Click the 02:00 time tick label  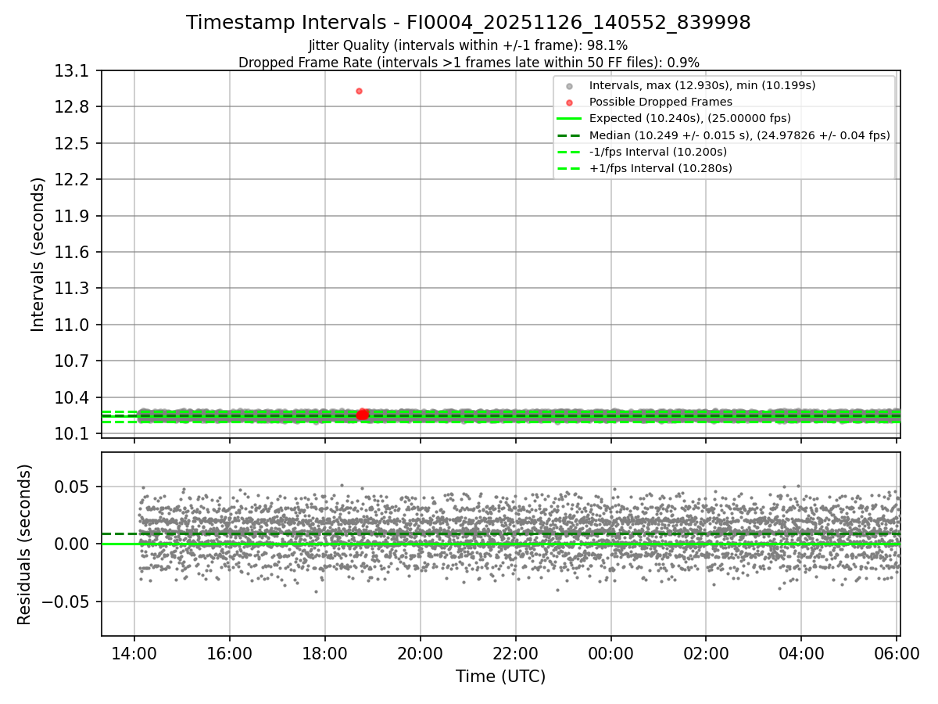pyautogui.click(x=706, y=652)
